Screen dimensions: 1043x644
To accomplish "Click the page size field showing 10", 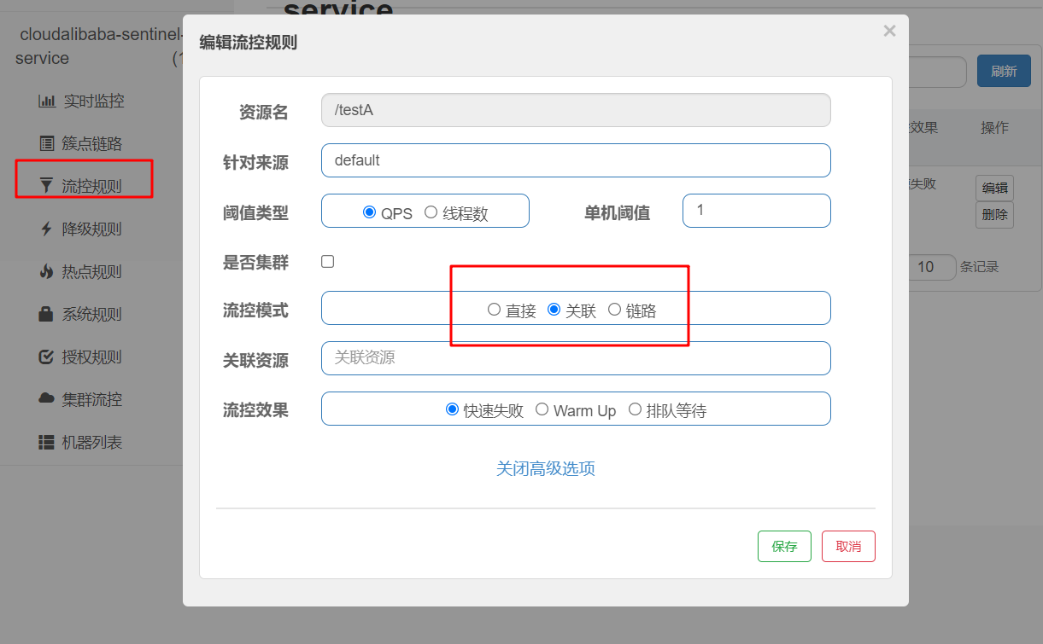I will [933, 267].
